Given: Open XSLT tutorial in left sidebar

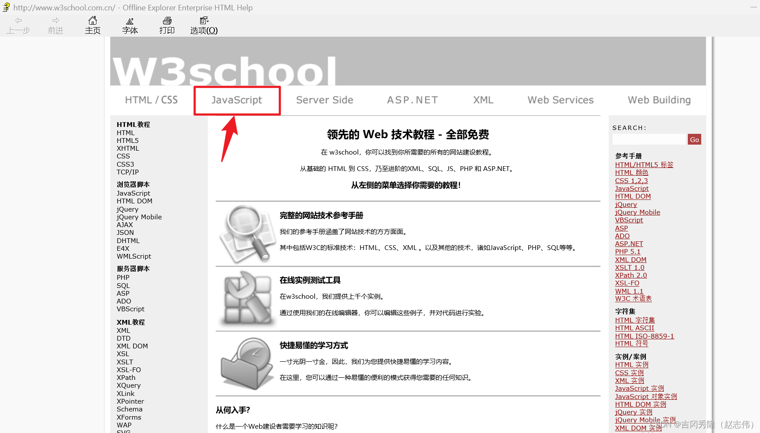Looking at the screenshot, I should click(125, 362).
